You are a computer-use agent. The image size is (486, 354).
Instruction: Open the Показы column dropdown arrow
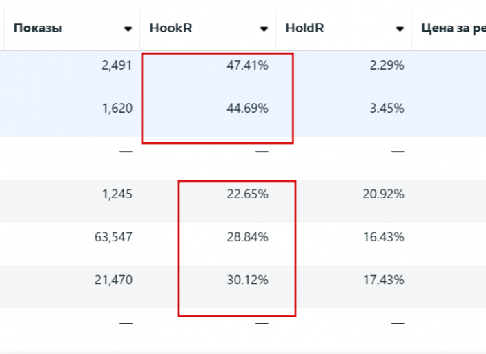coord(128,29)
